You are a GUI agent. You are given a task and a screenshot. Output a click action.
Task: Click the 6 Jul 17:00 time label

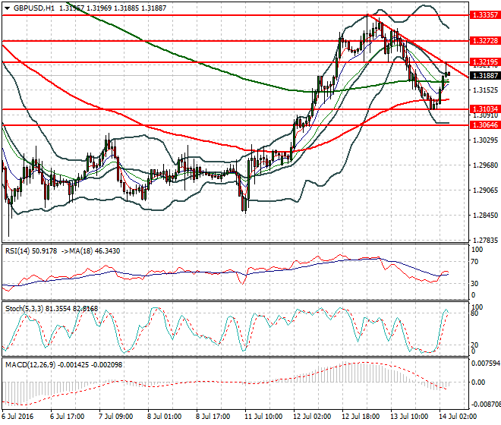[x=67, y=417]
